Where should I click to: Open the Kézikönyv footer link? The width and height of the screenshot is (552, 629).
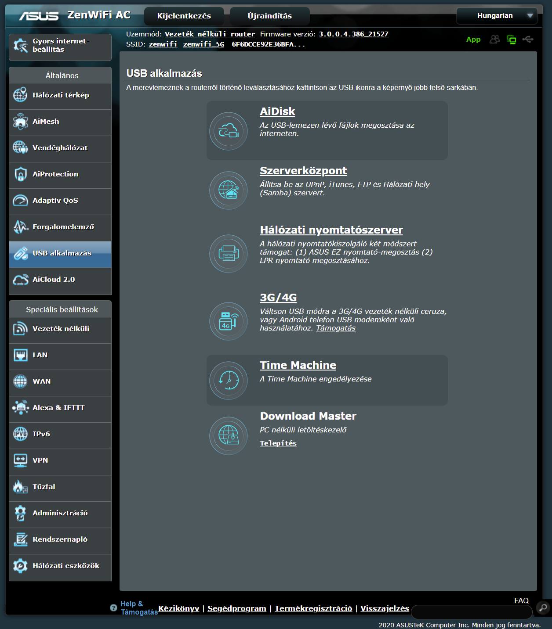pyautogui.click(x=179, y=608)
